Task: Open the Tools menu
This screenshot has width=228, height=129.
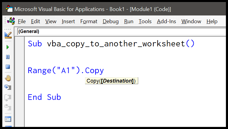Action: (x=145, y=21)
